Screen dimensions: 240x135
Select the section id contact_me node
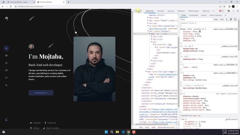[x=159, y=104]
